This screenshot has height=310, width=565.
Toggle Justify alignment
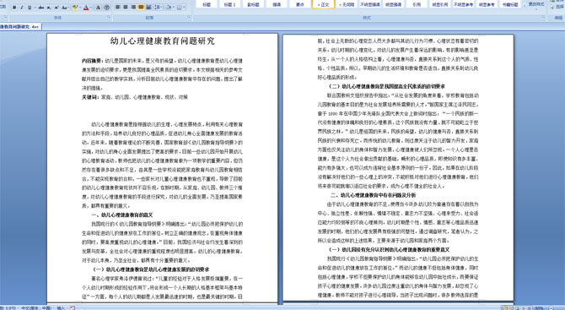pyautogui.click(x=141, y=8)
